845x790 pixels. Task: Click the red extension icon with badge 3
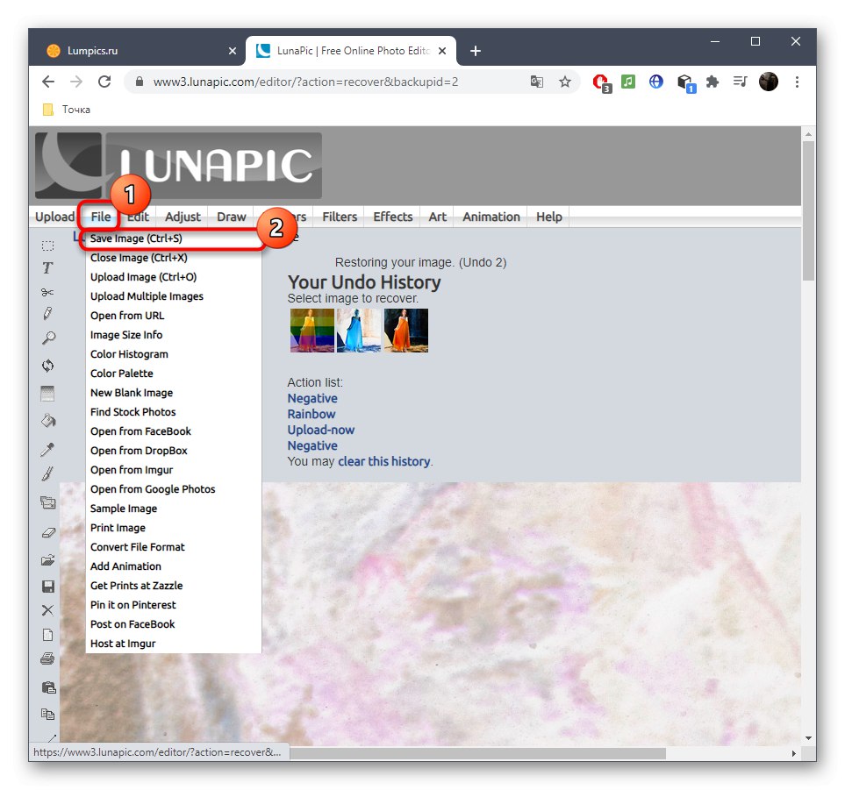[601, 82]
